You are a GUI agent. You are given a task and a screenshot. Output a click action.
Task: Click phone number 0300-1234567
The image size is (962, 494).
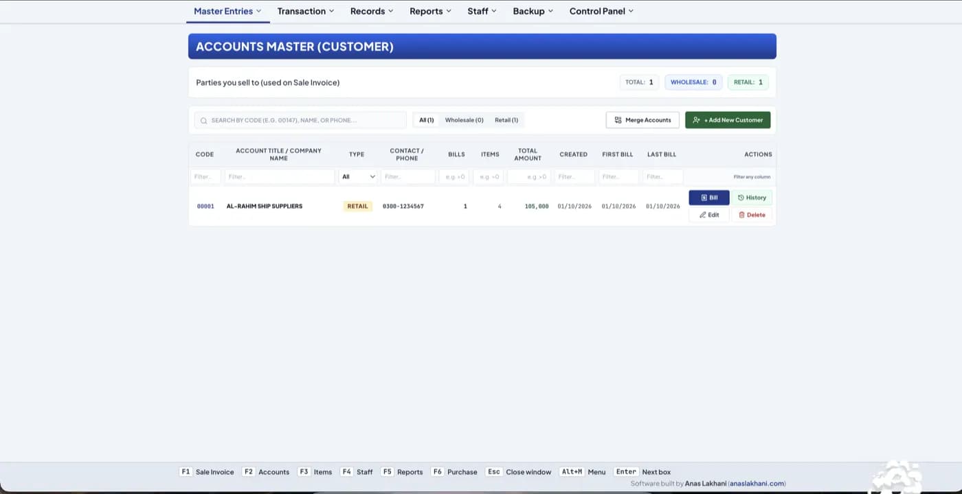(403, 206)
